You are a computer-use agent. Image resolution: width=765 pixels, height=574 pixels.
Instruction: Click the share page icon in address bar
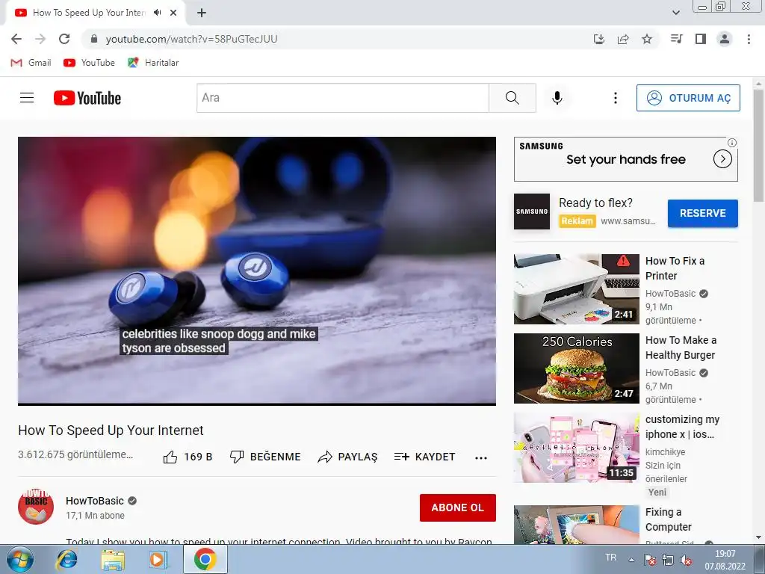(623, 39)
